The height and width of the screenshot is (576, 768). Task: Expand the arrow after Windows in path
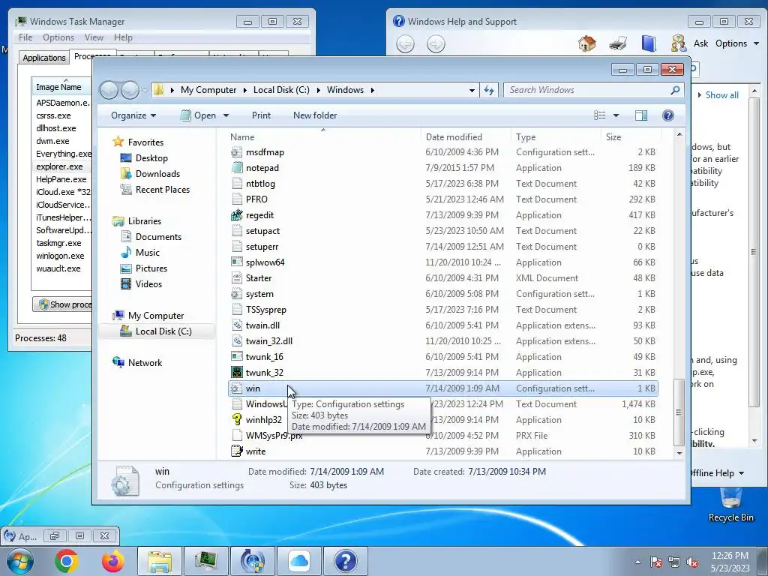tap(373, 90)
